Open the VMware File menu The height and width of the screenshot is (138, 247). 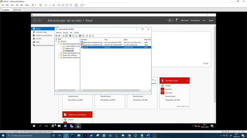click(x=3, y=5)
